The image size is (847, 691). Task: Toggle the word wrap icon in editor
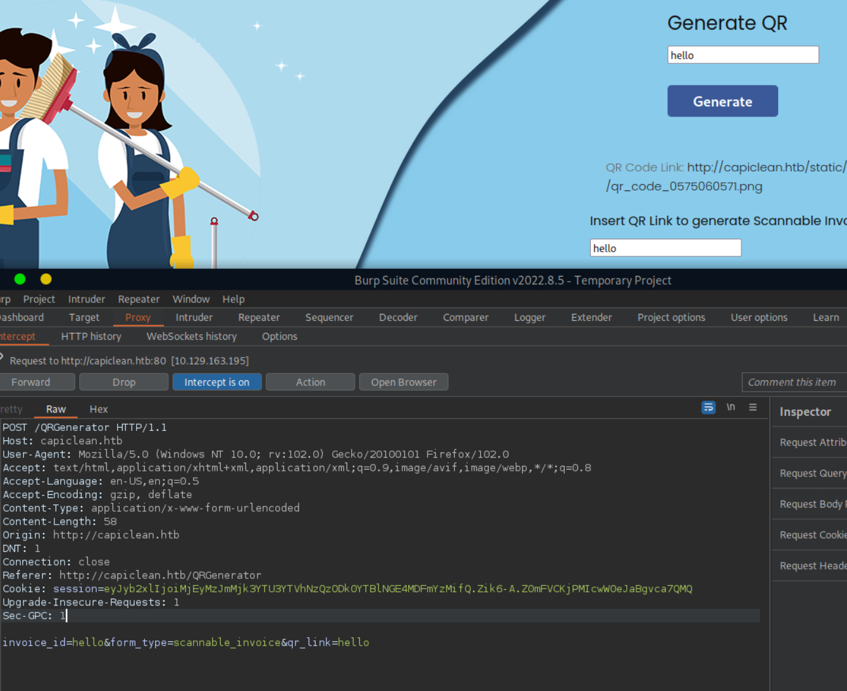click(x=708, y=408)
